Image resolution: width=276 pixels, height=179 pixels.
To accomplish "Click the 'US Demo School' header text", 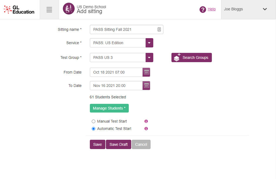I will click(x=91, y=7).
